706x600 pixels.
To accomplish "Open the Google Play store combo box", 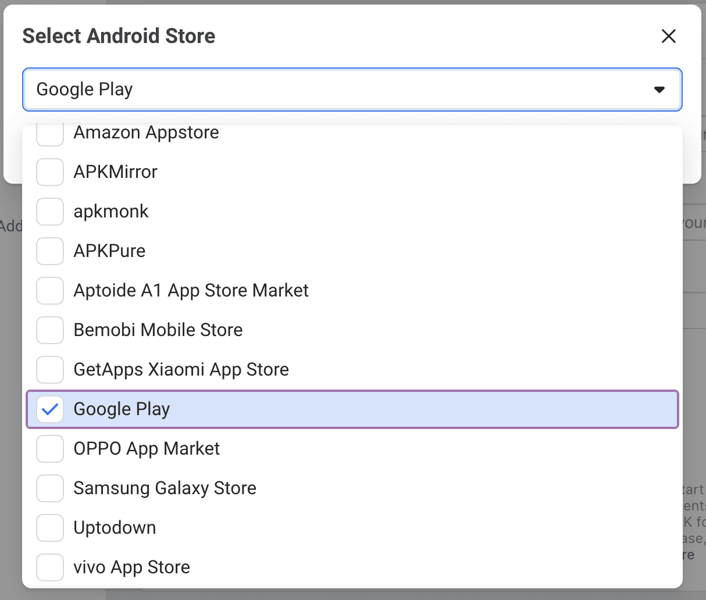I will point(352,90).
